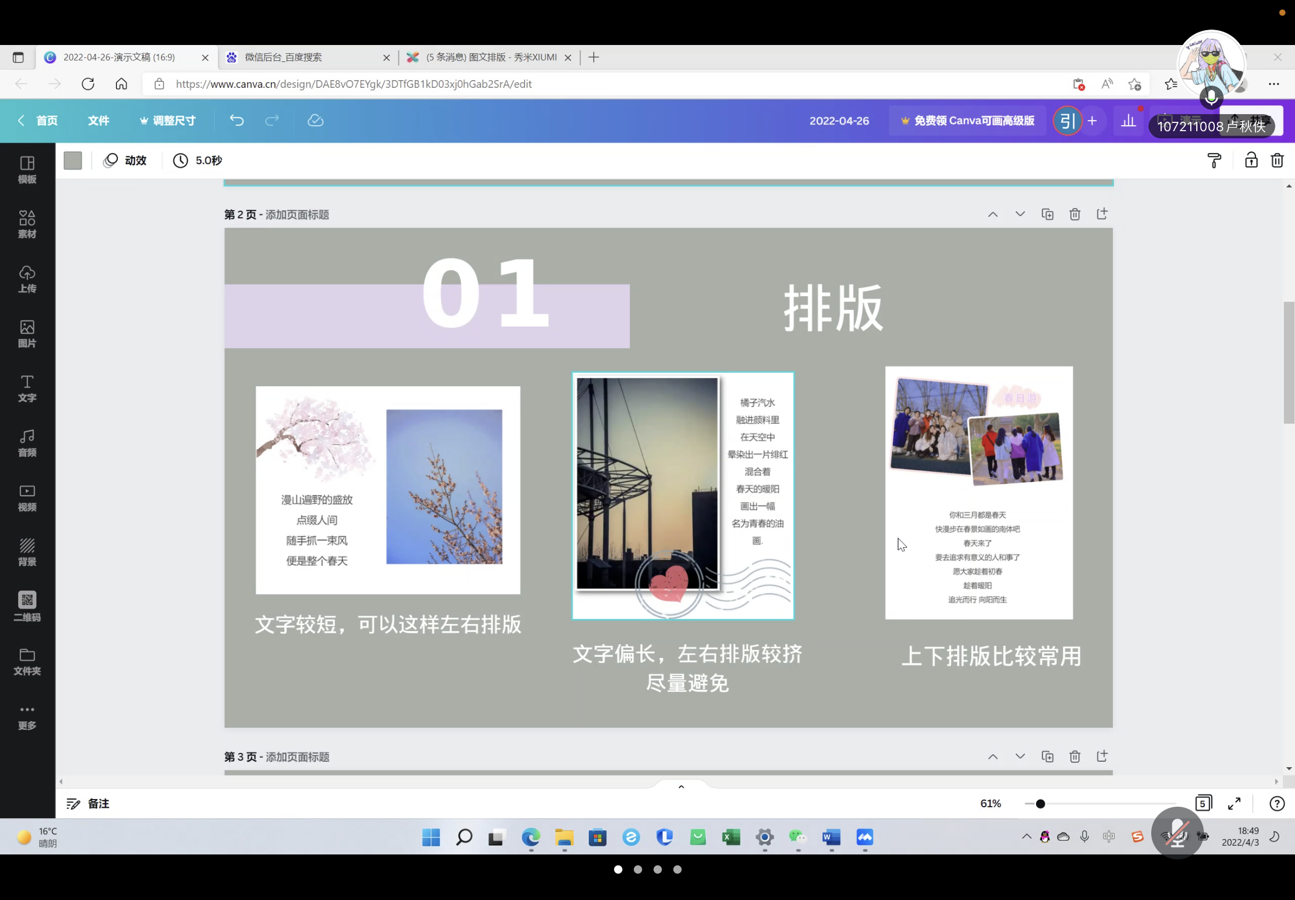Move page 3 down with chevron

(1020, 756)
